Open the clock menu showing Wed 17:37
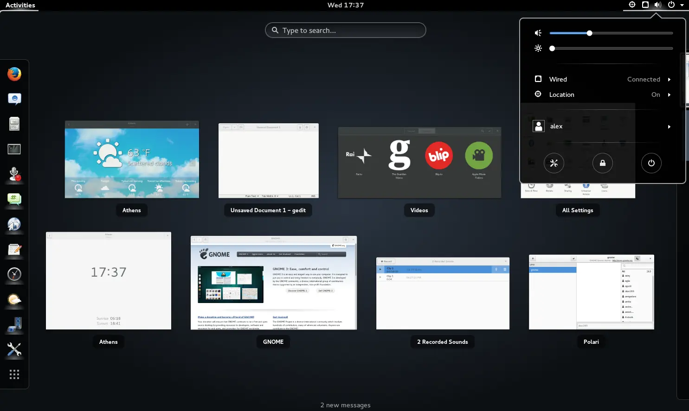This screenshot has width=689, height=411. 345,5
